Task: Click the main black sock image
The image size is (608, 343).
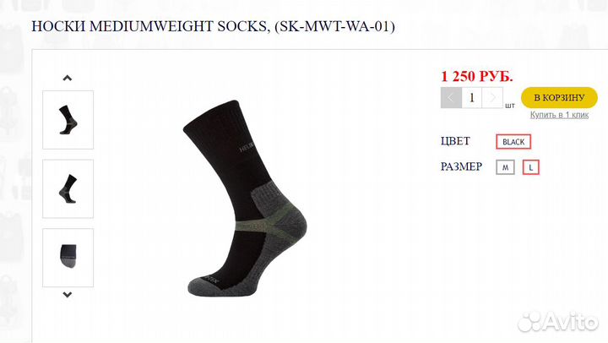Action: coord(246,199)
